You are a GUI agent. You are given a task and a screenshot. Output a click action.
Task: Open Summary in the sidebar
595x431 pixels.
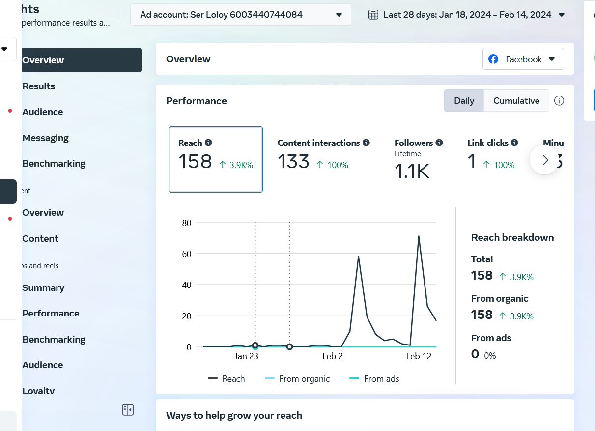43,287
